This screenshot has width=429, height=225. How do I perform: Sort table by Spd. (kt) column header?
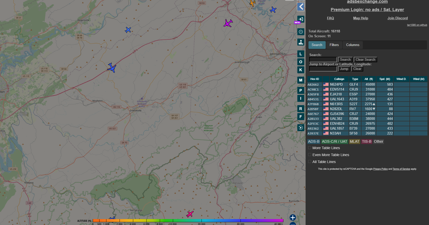pos(385,79)
